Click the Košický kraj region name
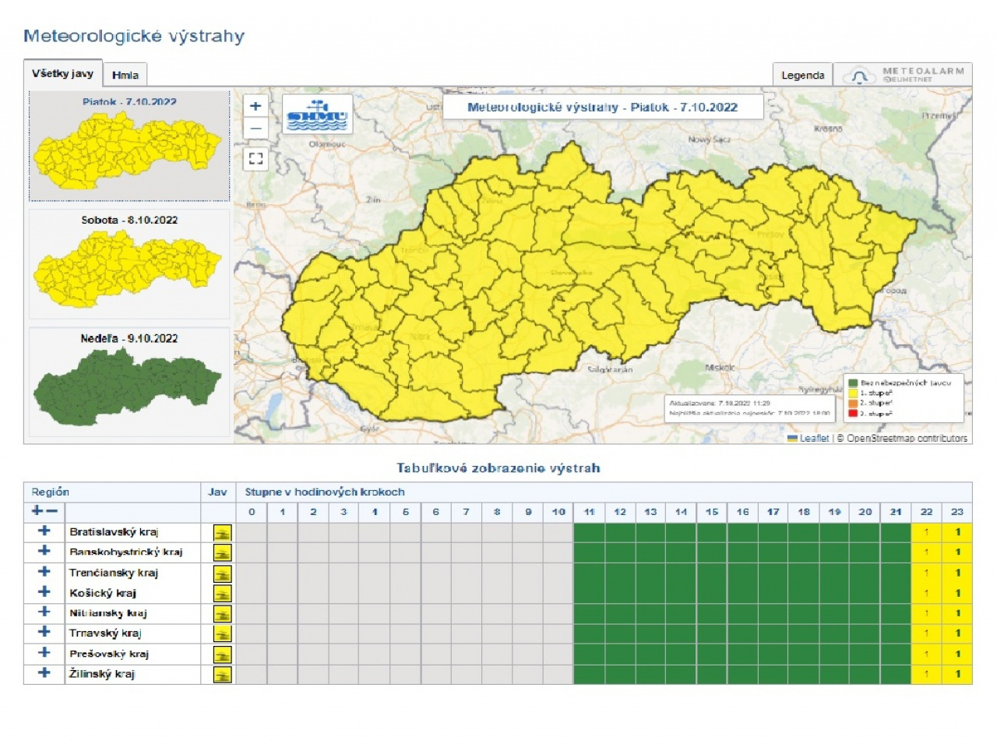Screen dimensions: 997x748 coord(103,593)
